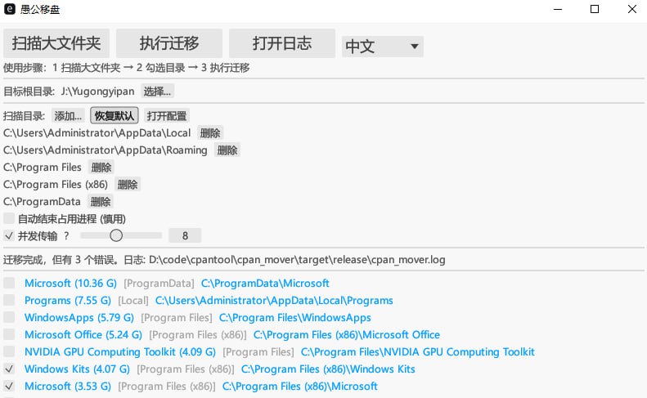
Task: Open the 中文 language dropdown
Action: [x=382, y=47]
